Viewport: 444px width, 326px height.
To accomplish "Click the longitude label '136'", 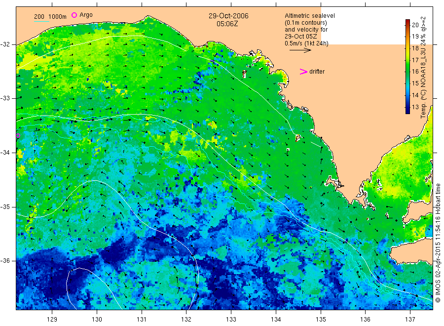I will (365, 319).
